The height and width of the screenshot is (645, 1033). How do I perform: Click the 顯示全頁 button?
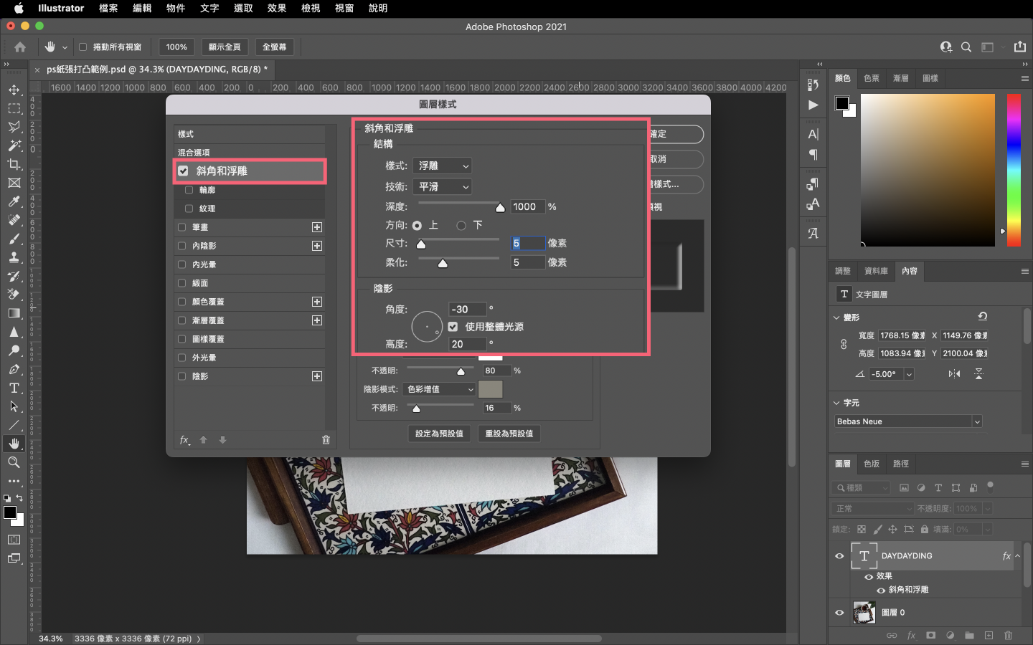point(225,47)
